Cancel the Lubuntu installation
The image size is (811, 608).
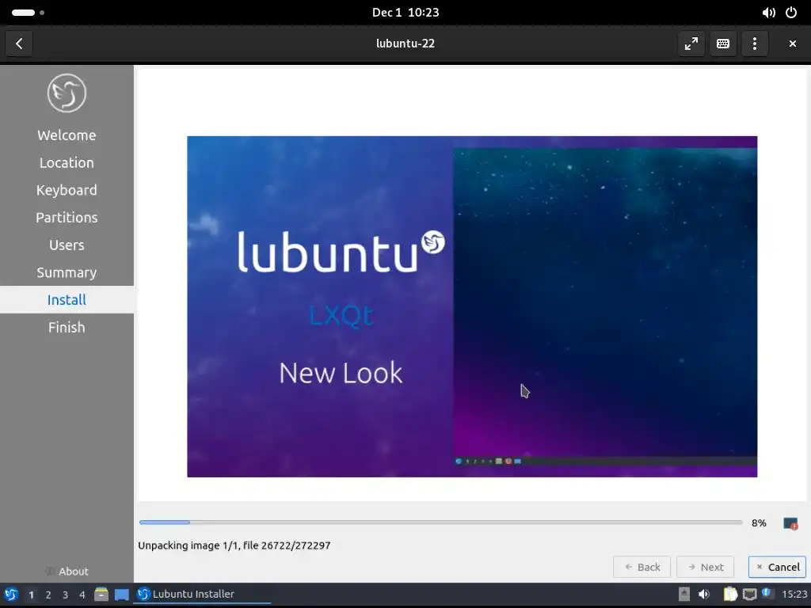(x=778, y=567)
